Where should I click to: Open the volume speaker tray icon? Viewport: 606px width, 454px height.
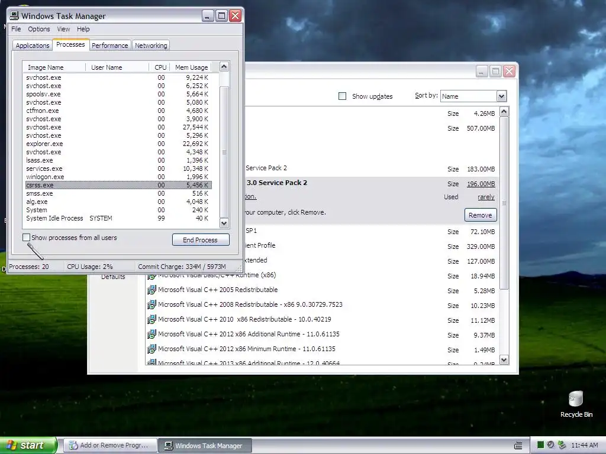tap(551, 445)
